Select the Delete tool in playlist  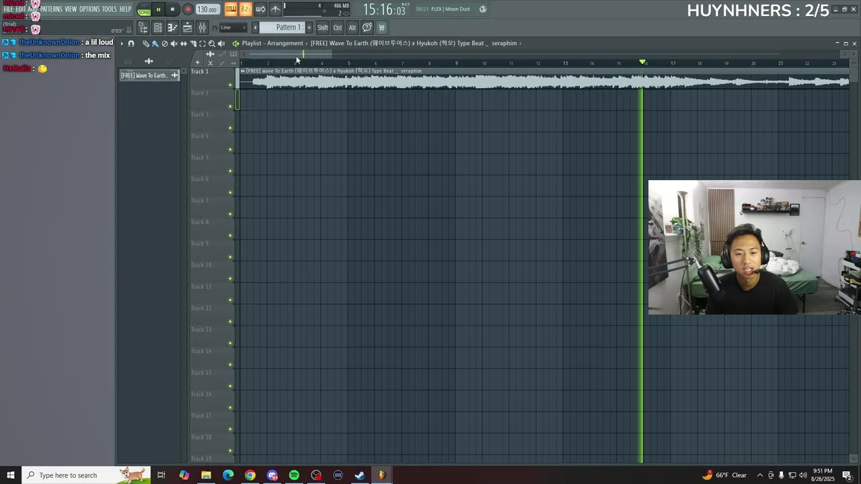pyautogui.click(x=165, y=44)
